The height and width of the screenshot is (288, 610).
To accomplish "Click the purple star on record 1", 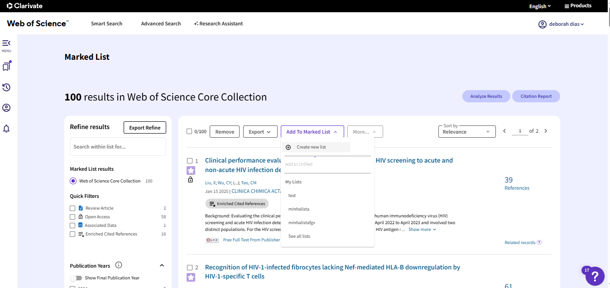I will (x=191, y=170).
